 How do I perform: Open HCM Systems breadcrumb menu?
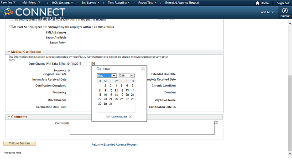63,3
